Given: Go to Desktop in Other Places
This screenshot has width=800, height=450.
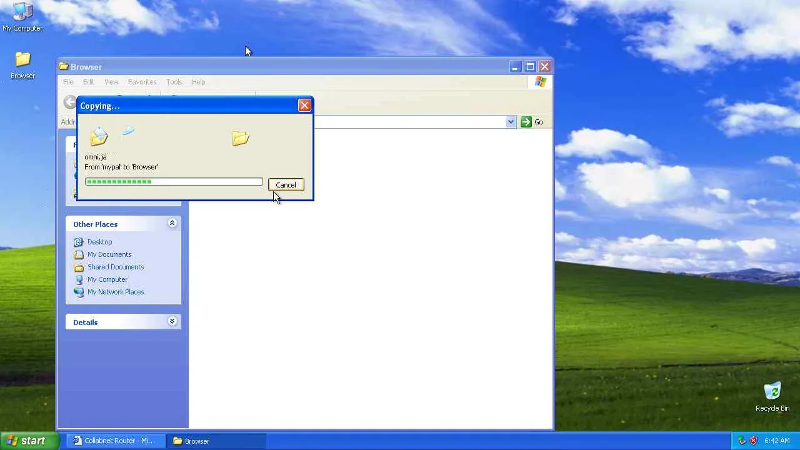Looking at the screenshot, I should click(99, 242).
